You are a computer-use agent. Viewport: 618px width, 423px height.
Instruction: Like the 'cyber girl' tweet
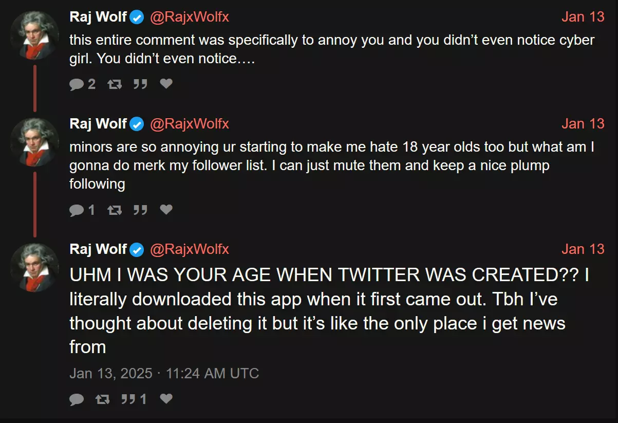coord(166,83)
